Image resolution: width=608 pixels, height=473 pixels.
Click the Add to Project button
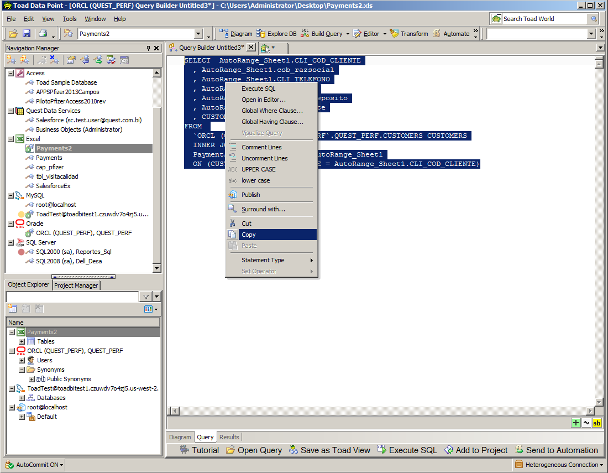(x=476, y=450)
